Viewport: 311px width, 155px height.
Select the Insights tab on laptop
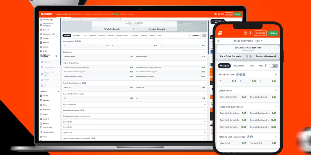tap(135, 36)
